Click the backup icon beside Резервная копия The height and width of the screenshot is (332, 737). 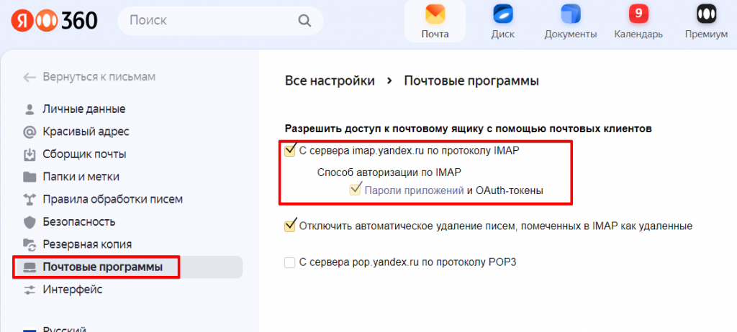[x=29, y=244]
